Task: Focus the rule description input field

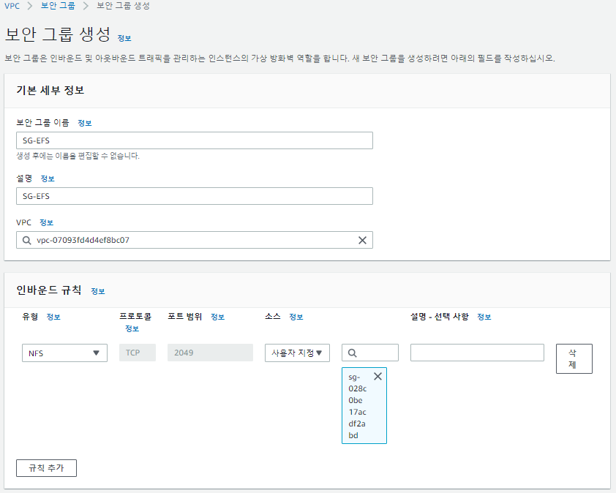Action: (477, 353)
